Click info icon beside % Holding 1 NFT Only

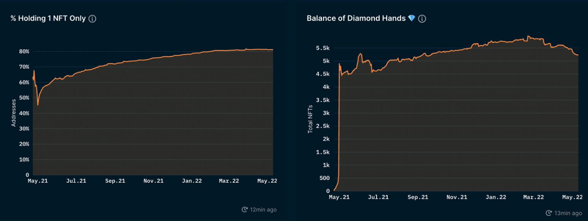tap(92, 19)
